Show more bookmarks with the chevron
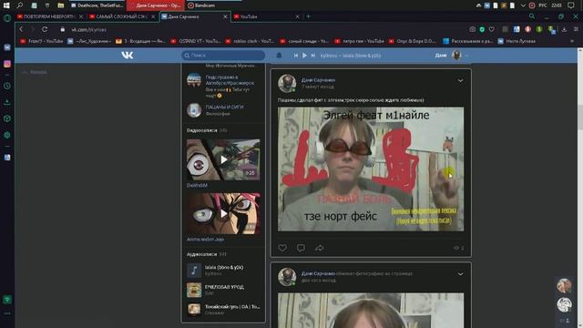This screenshot has height=328, width=583. pos(572,41)
